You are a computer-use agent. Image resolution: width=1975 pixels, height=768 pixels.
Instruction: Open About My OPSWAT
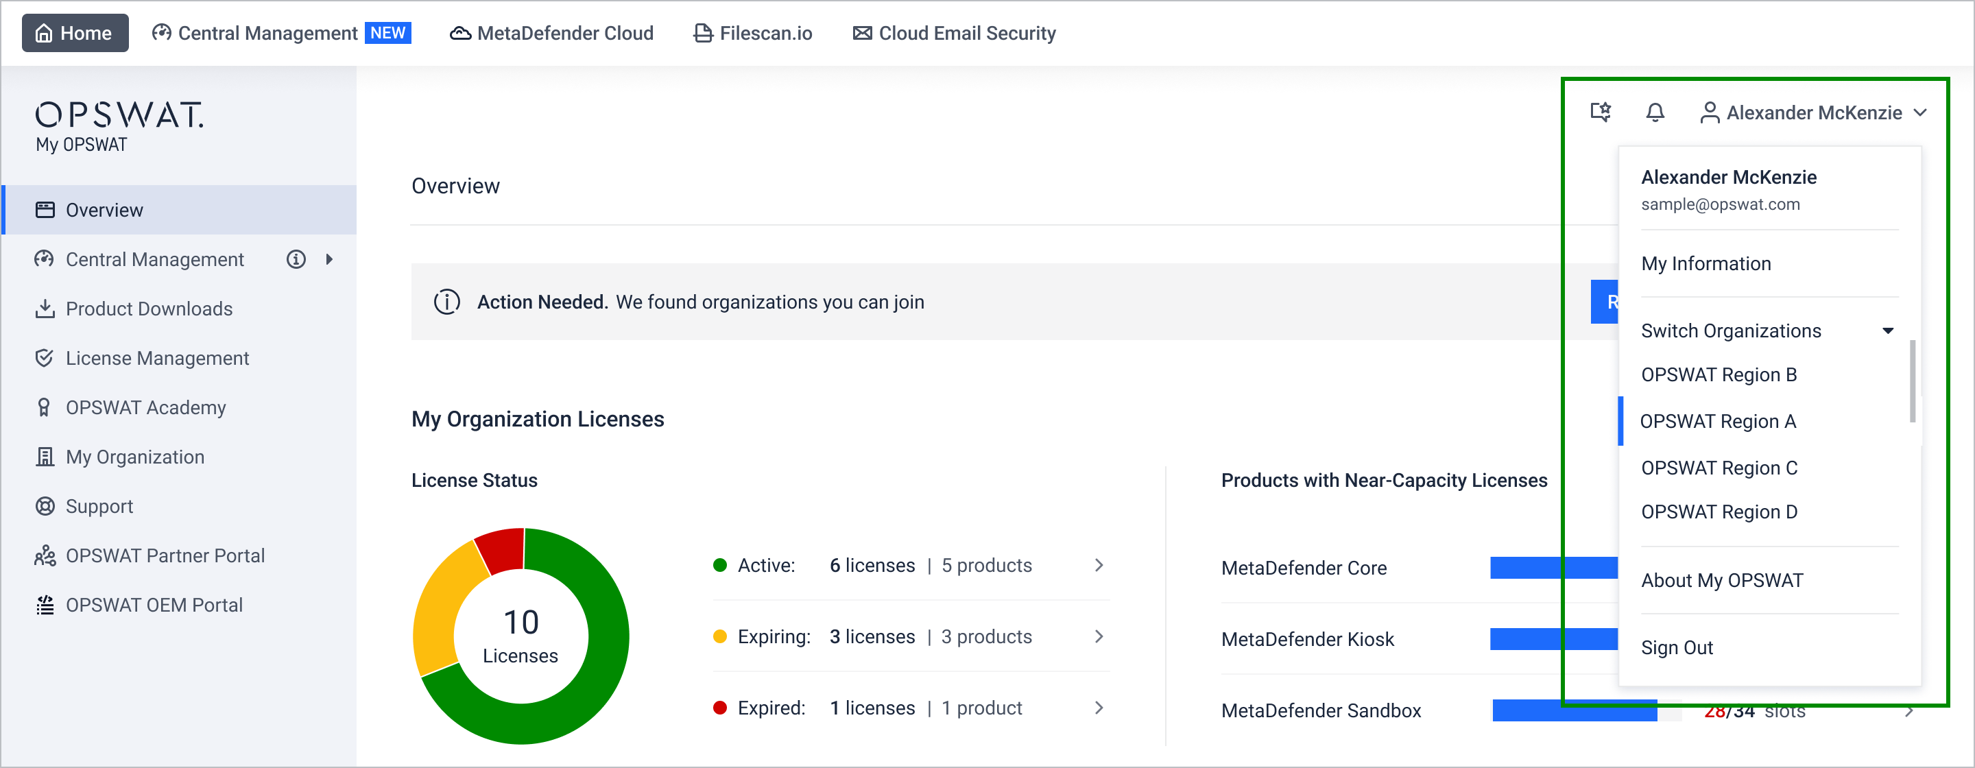[x=1722, y=580]
